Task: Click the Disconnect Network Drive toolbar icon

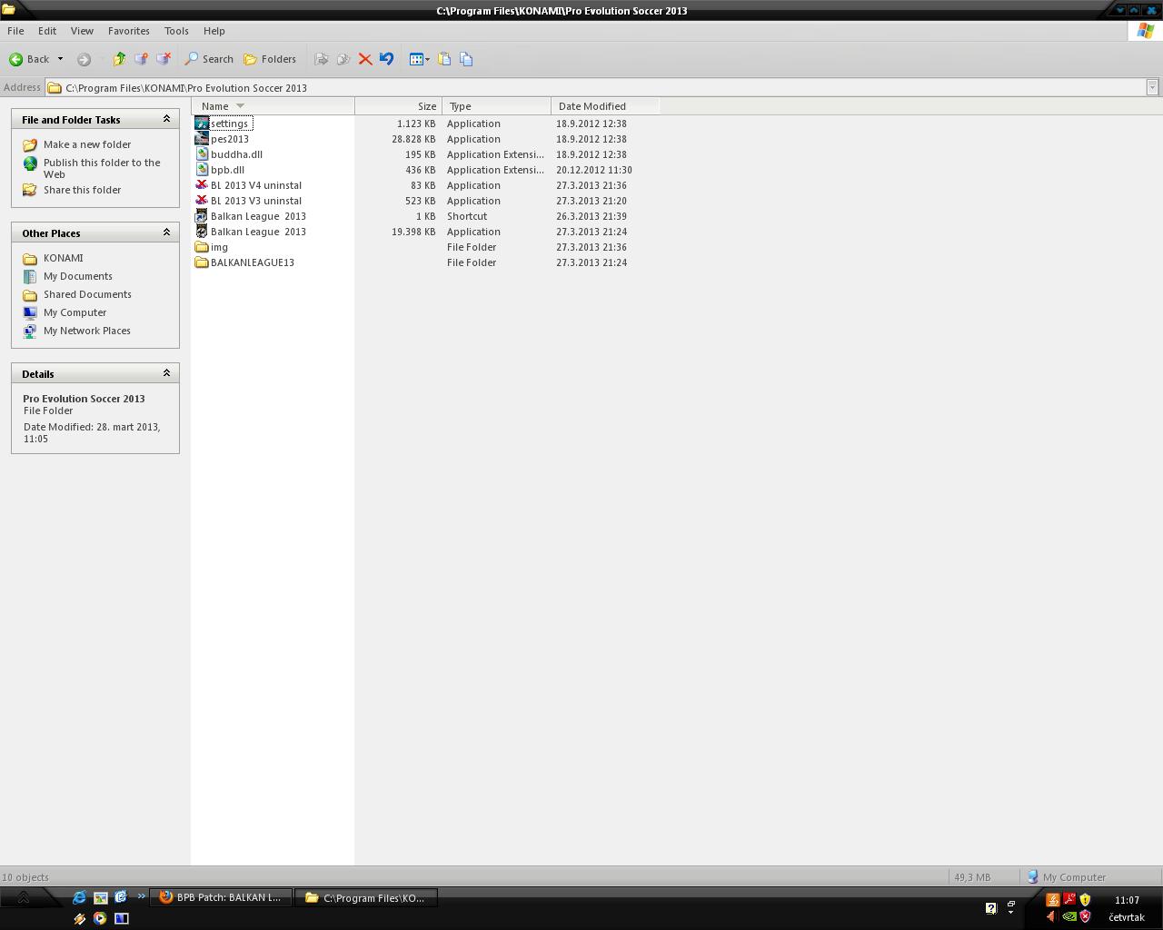Action: tap(164, 59)
